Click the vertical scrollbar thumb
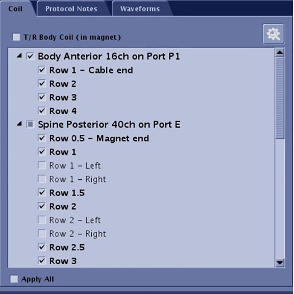This screenshot has width=294, height=294. click(x=280, y=97)
